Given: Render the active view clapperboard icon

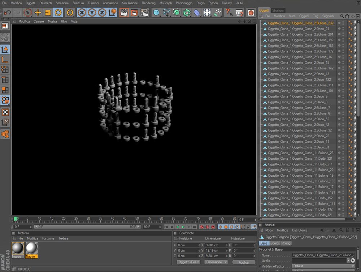Looking at the screenshot, I should pos(124,12).
